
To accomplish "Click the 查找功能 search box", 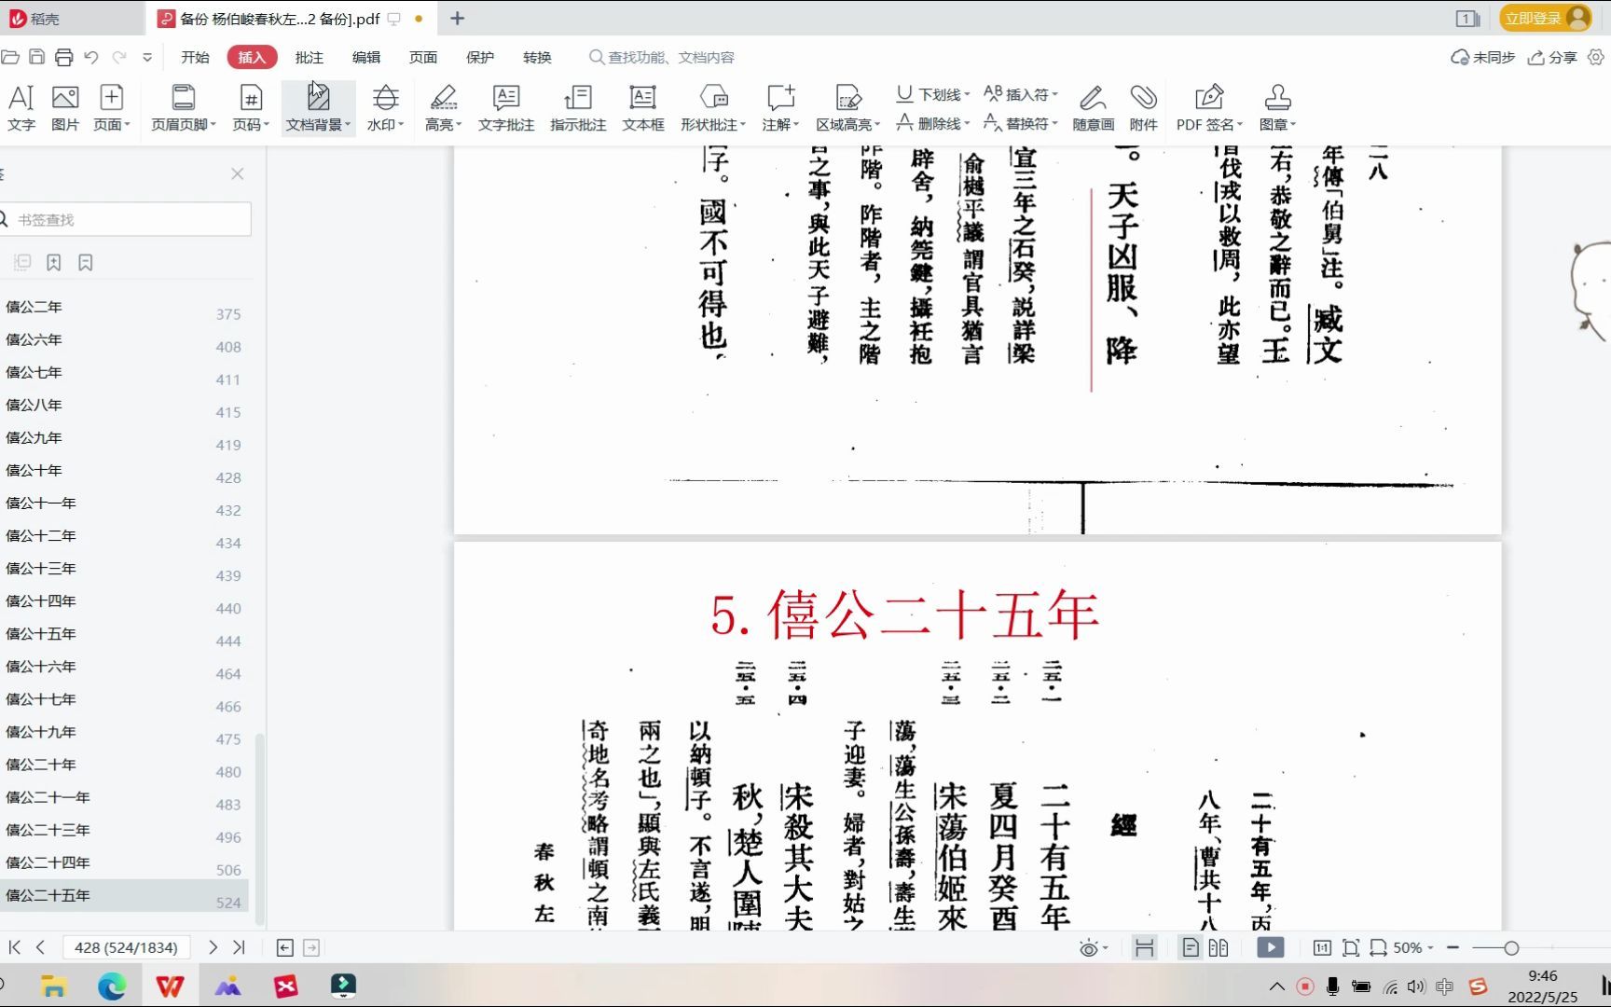I will (x=662, y=57).
